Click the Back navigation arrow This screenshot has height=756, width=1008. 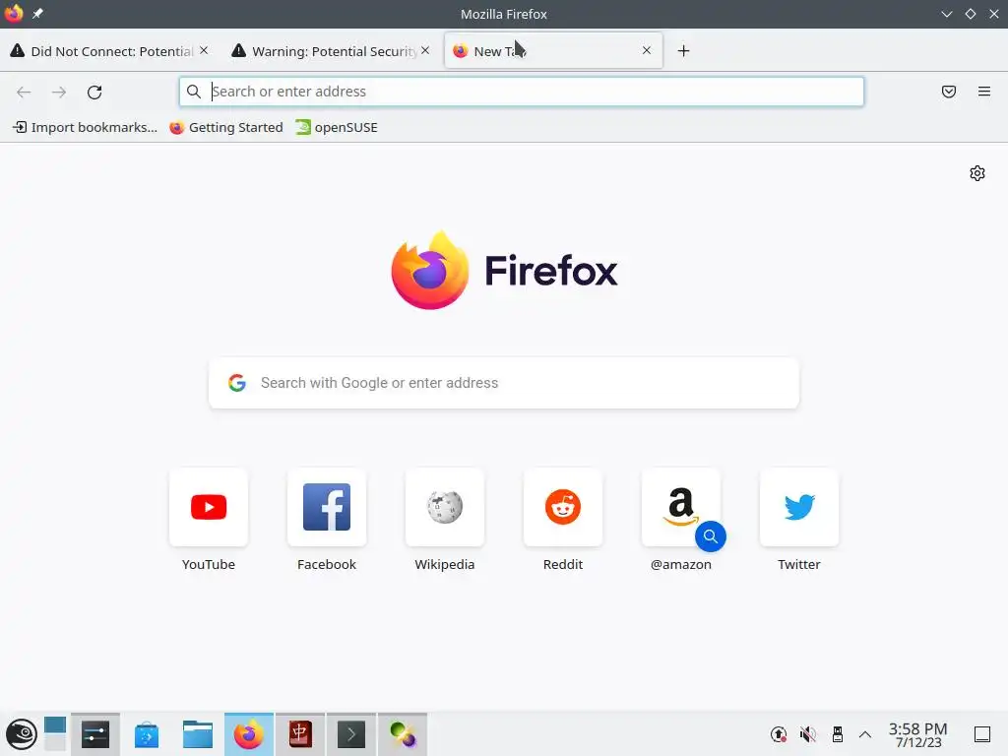tap(24, 92)
